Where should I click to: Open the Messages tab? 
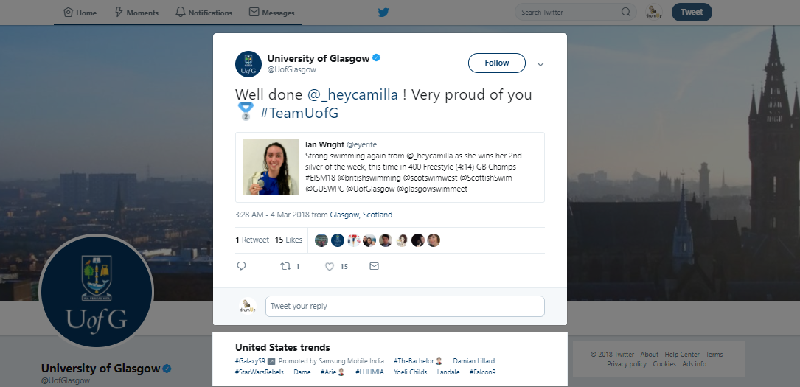click(x=271, y=13)
